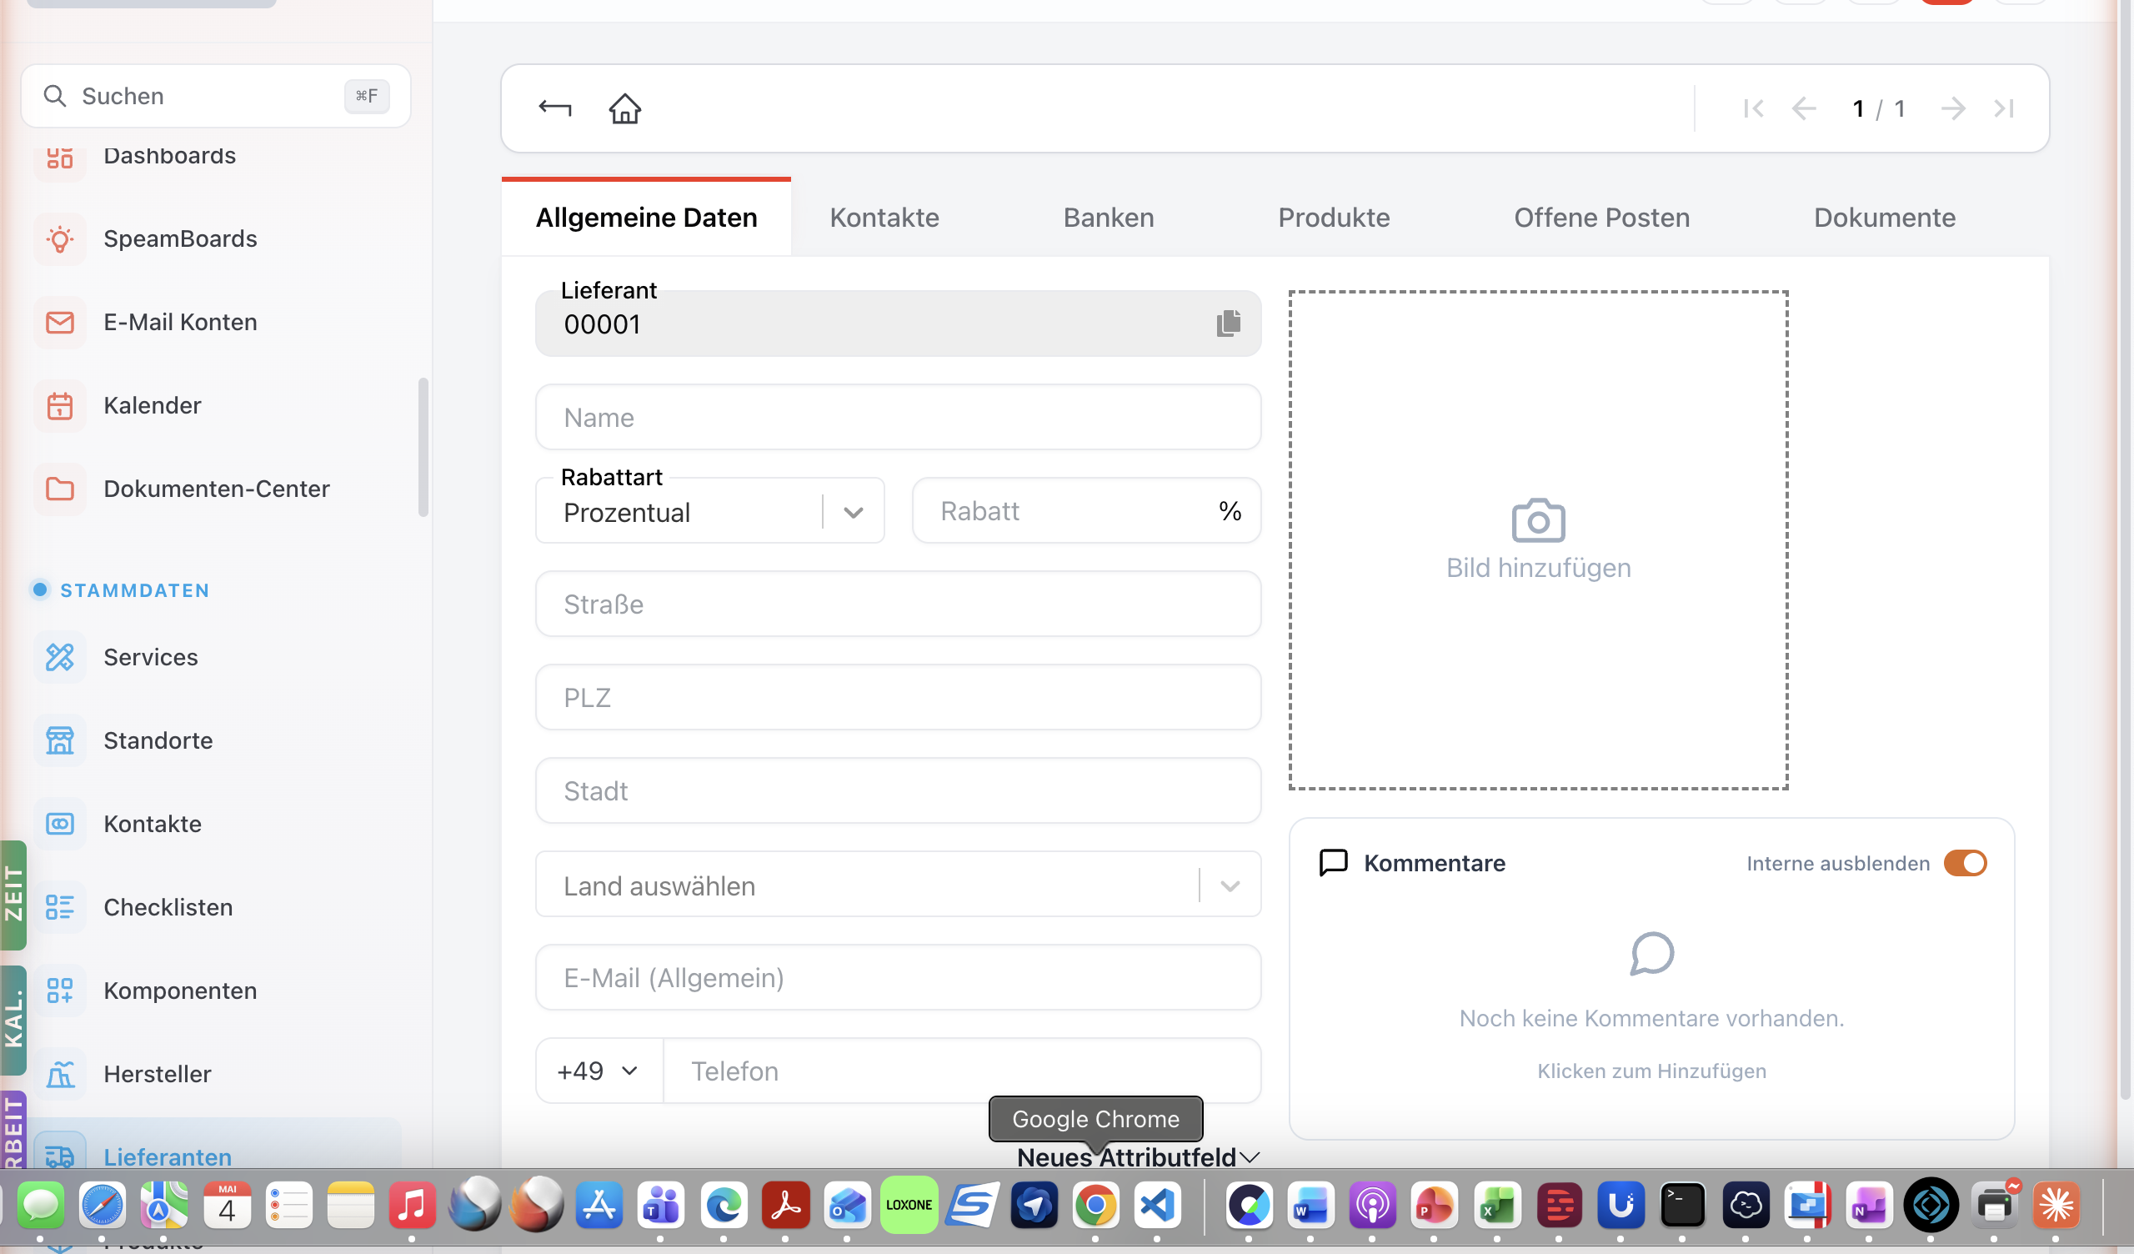This screenshot has height=1254, width=2134.
Task: Open the Land auswählen dropdown
Action: [898, 885]
